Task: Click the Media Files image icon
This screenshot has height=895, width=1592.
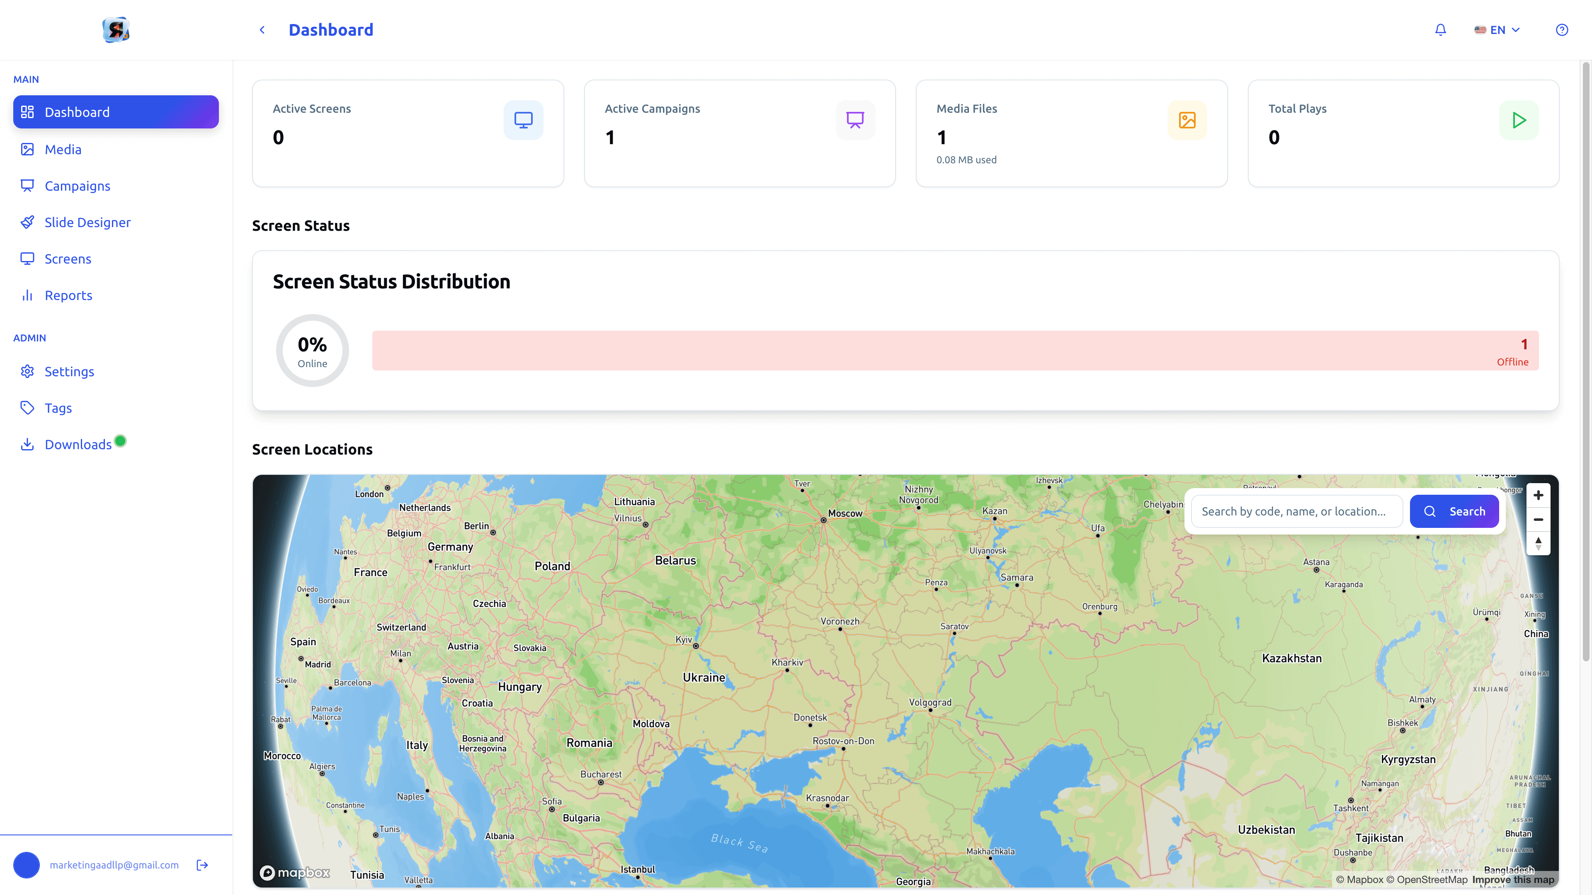Action: 1187,120
